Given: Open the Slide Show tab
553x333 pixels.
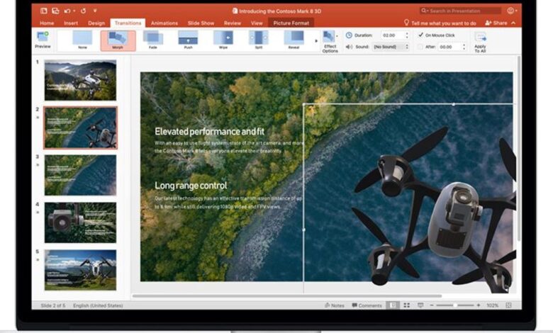Looking at the screenshot, I should 201,23.
